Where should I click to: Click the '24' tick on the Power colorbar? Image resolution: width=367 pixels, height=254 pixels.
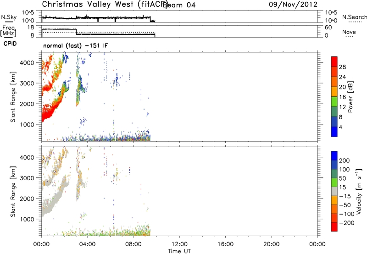(342, 77)
